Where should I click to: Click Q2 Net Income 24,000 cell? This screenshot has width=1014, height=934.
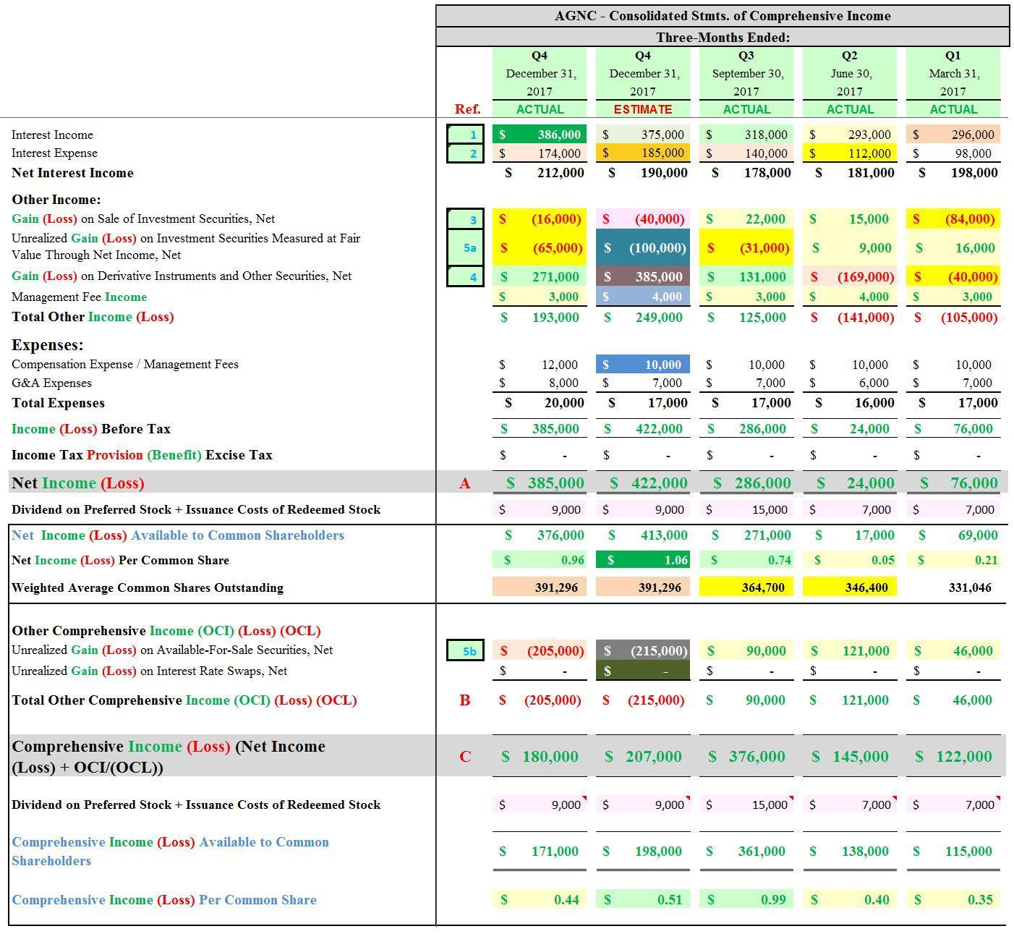[850, 483]
